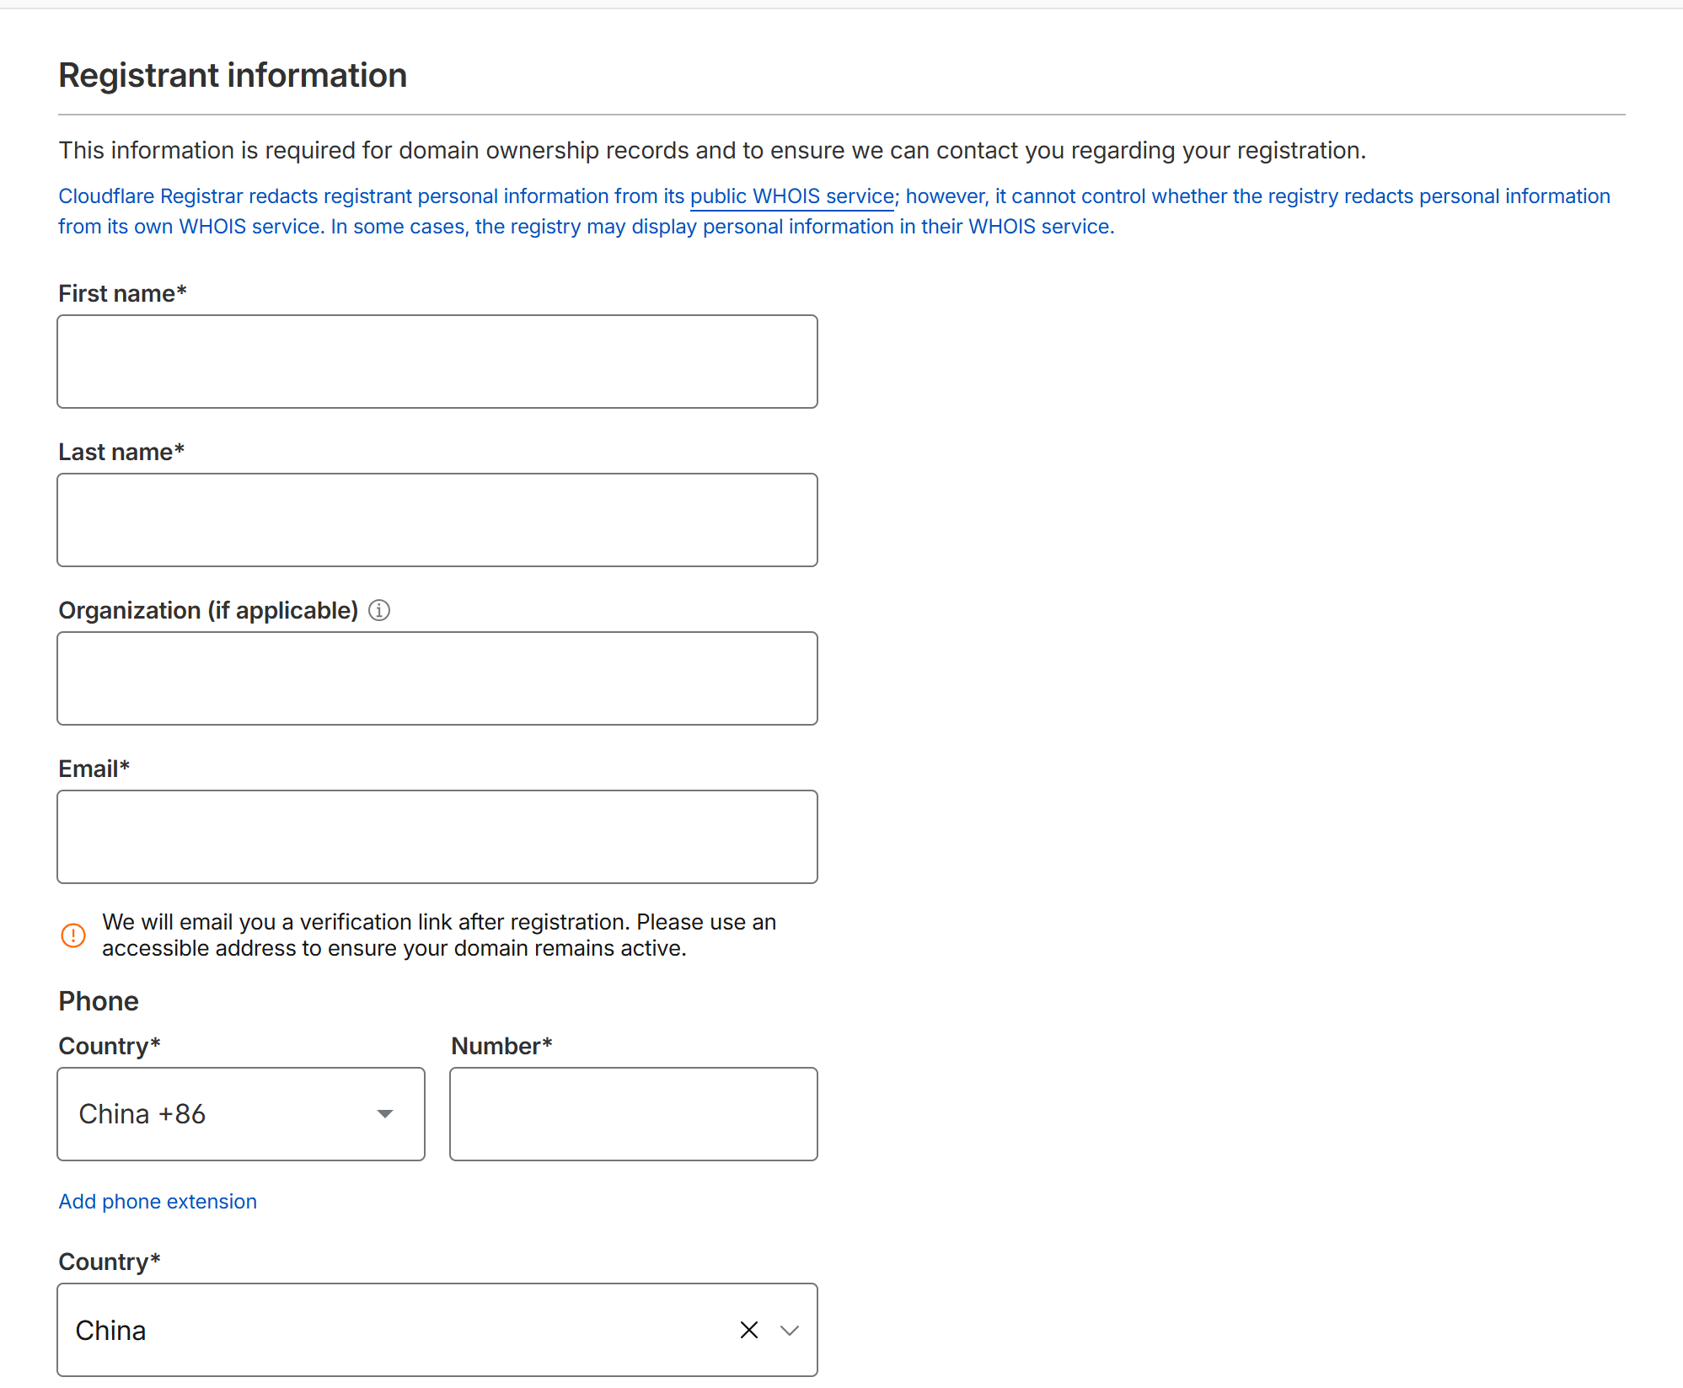Click Add phone extension link

pos(158,1201)
